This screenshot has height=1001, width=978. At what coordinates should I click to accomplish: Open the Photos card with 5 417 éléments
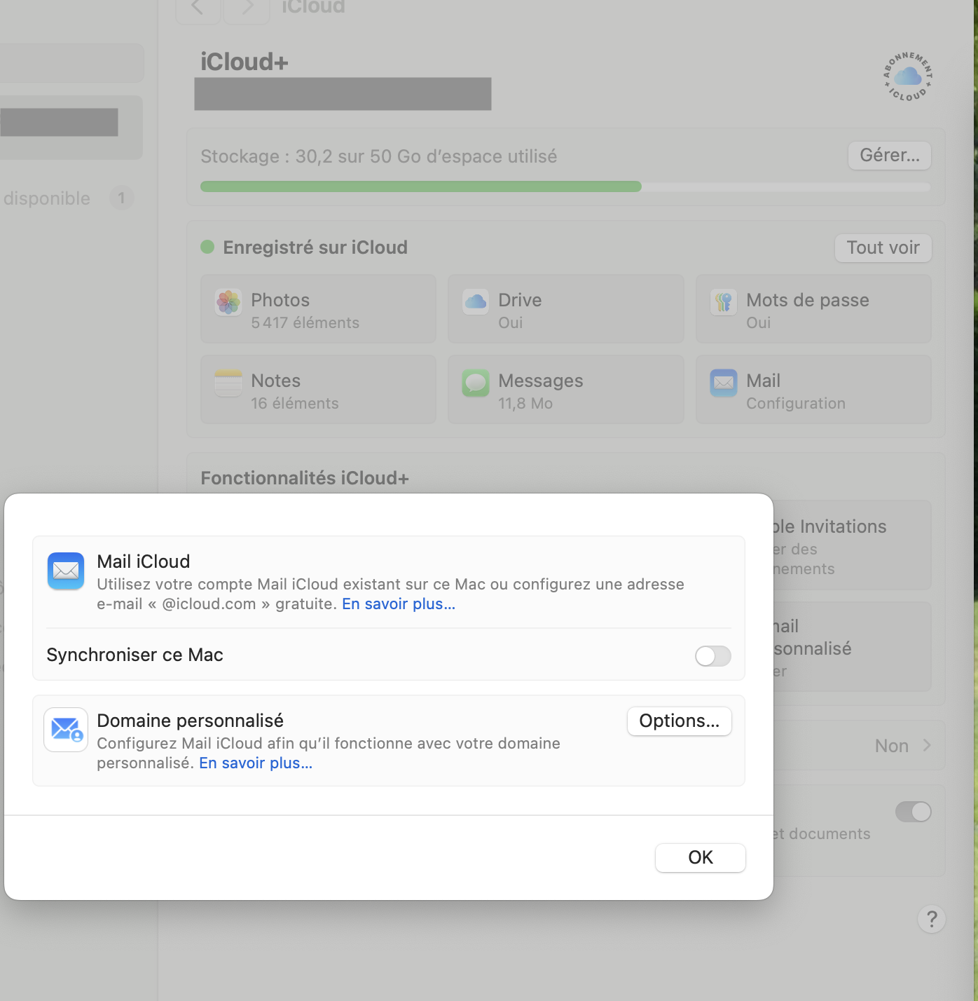[318, 308]
